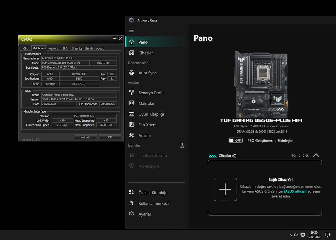Open the Armoury Crate hamburger menu
This screenshot has height=240, width=336.
pyautogui.click(x=131, y=30)
